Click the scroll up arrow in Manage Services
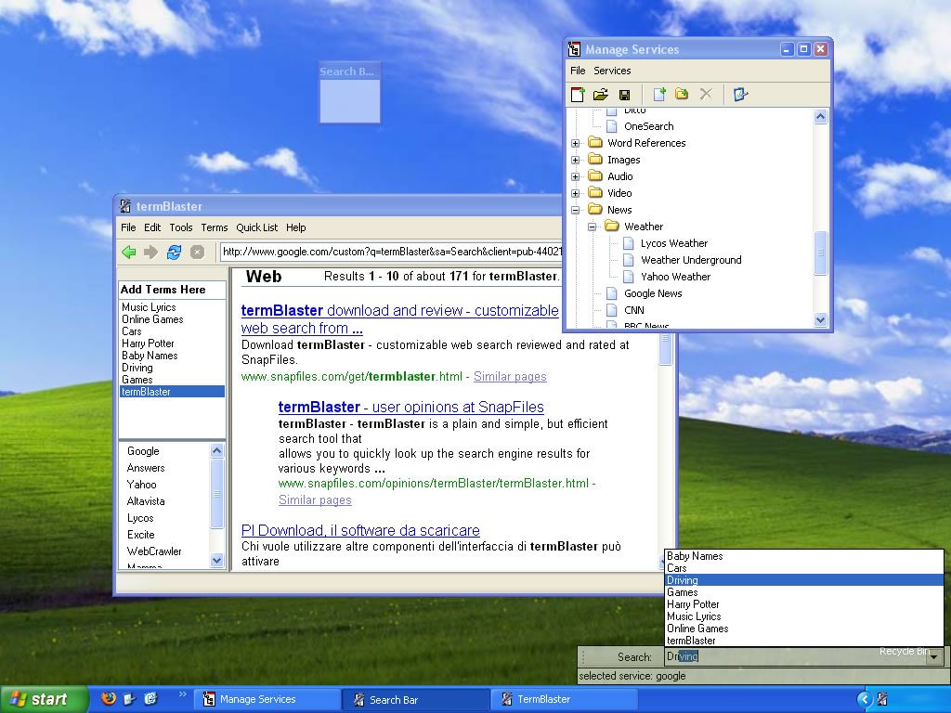 pyautogui.click(x=821, y=116)
